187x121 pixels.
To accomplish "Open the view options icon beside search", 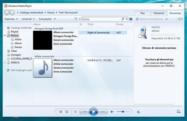I will 76,19.
